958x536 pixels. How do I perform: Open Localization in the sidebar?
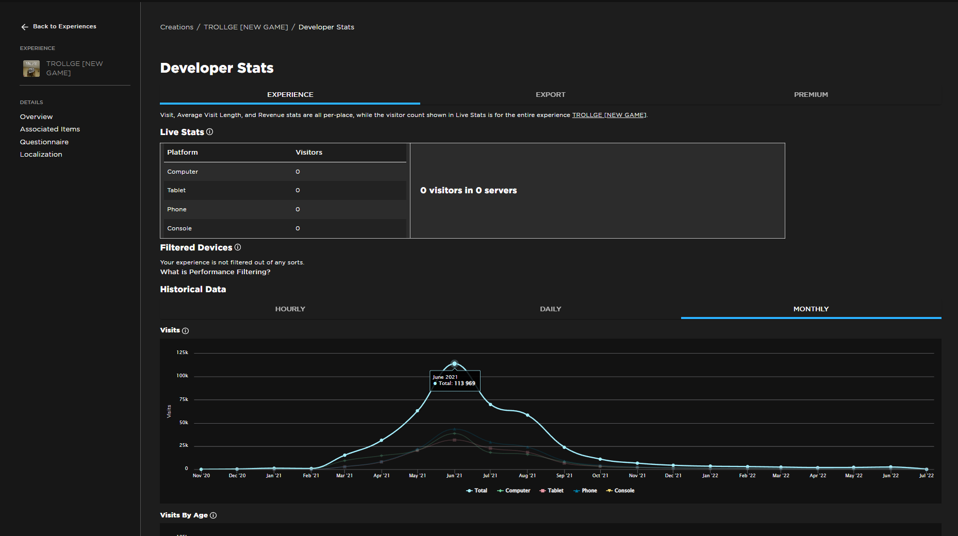click(41, 155)
